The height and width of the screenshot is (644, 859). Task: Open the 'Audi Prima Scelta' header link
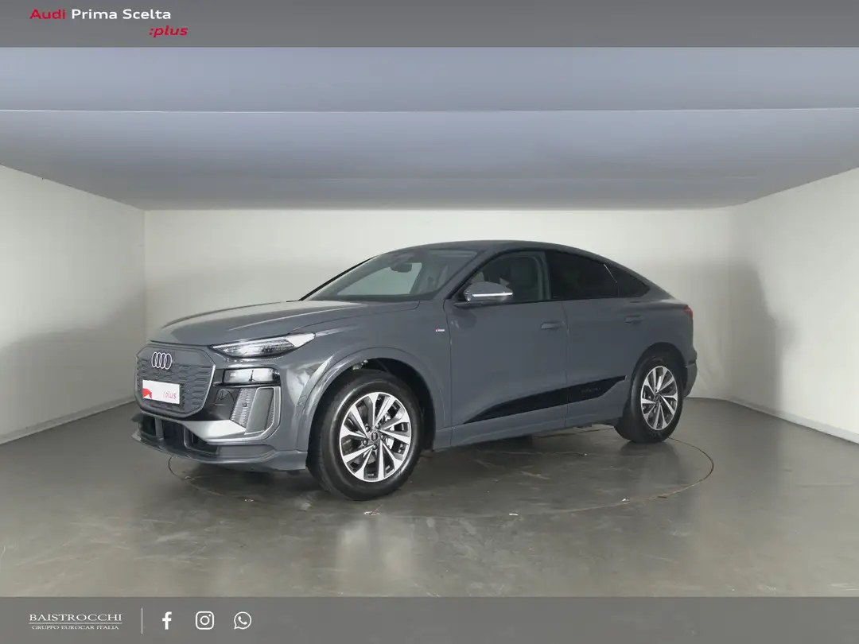coord(100,14)
